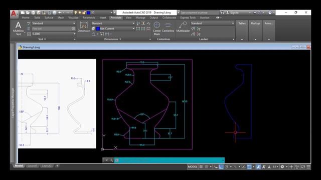This screenshot has width=321, height=180.
Task: Click Sign In in the title bar
Action: pyautogui.click(x=234, y=12)
